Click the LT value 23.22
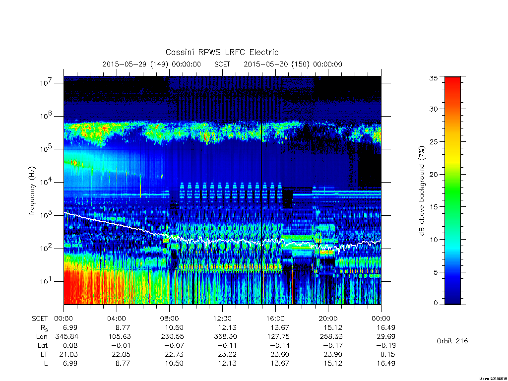 [227, 354]
